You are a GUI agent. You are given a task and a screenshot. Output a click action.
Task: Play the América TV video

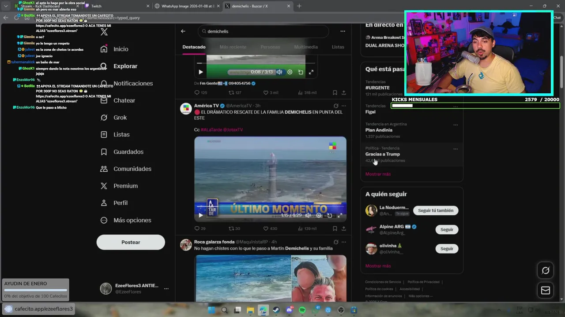coord(201,215)
